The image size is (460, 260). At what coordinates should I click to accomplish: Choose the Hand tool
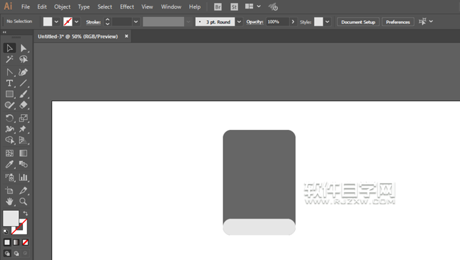coord(9,202)
